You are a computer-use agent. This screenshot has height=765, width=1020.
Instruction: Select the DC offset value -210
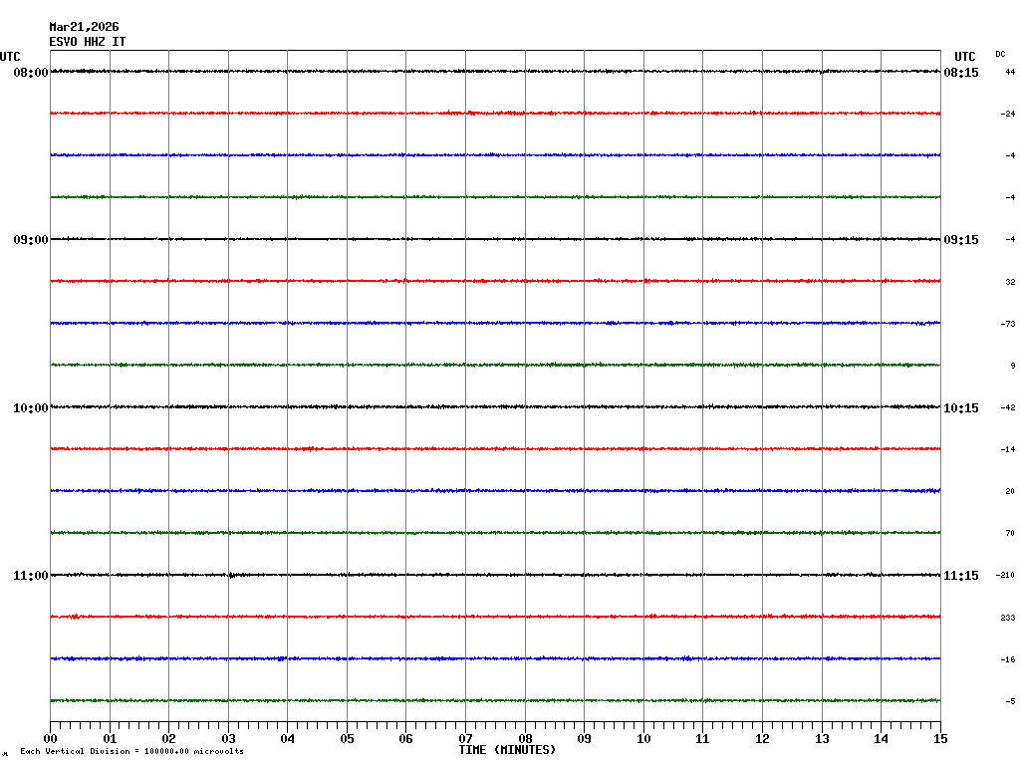pos(1007,576)
